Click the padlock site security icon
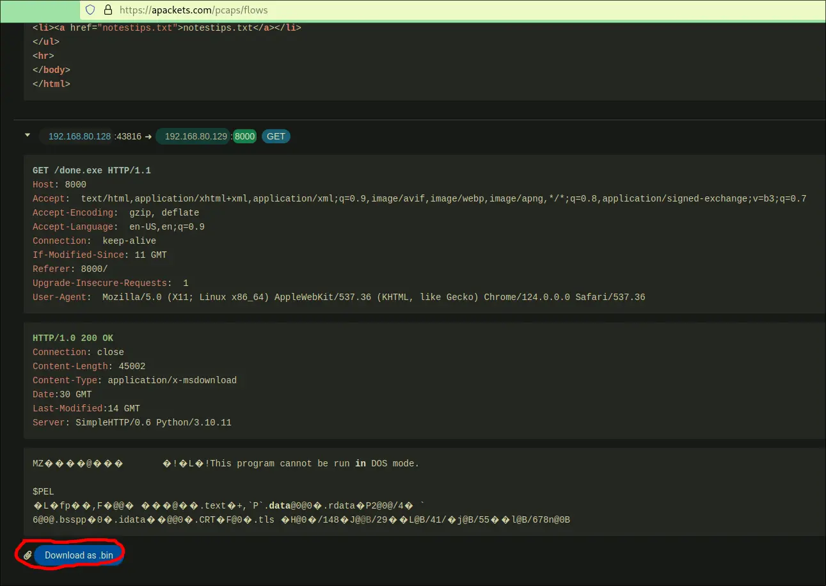 [107, 10]
